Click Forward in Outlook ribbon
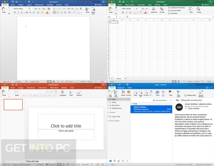Viewport: 214px width, 166px height. click(146, 93)
